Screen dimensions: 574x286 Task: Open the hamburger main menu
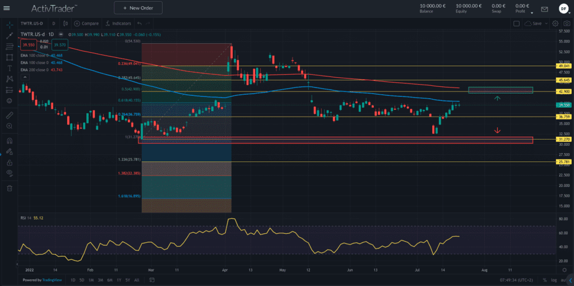7,8
